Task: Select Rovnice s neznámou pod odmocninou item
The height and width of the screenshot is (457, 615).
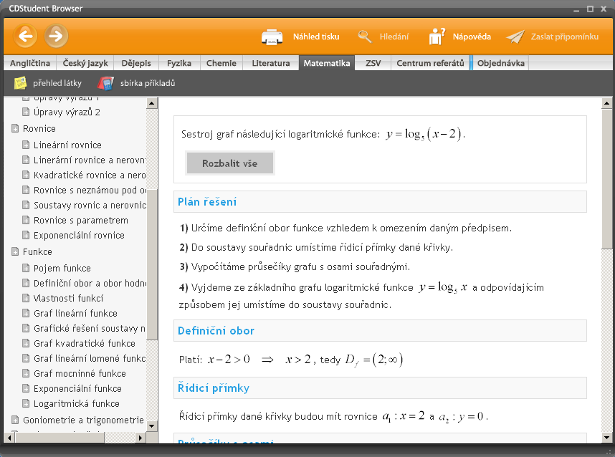Action: pos(90,190)
